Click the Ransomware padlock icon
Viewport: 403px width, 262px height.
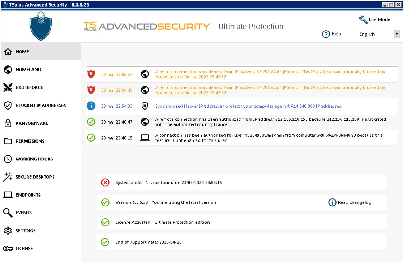point(8,123)
